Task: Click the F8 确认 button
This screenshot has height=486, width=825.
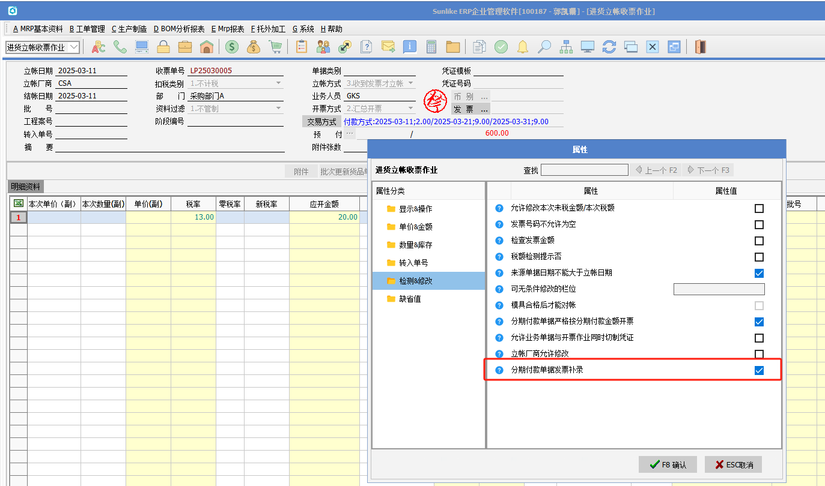Action: pos(667,464)
